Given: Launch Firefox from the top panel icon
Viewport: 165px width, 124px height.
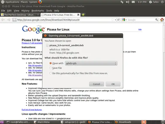Looking at the screenshot, I should [x=40, y=2].
